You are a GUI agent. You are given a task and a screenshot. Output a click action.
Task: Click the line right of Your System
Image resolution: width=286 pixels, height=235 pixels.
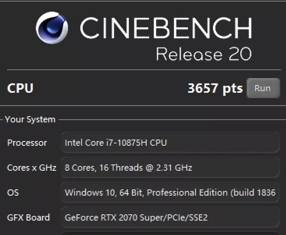(x=172, y=120)
